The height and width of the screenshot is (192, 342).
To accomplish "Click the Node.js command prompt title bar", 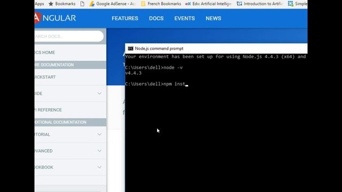I will pyautogui.click(x=216, y=49).
